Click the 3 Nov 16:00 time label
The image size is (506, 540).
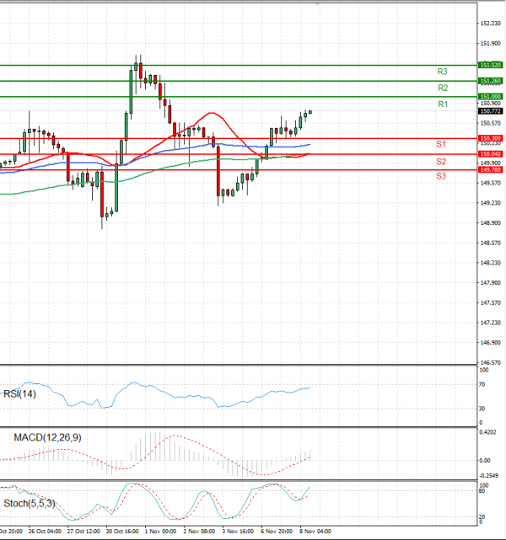coord(238,532)
